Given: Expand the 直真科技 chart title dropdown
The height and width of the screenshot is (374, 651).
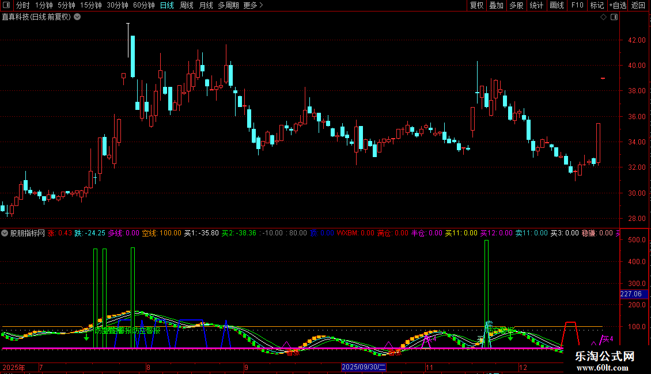Looking at the screenshot, I should pos(77,17).
